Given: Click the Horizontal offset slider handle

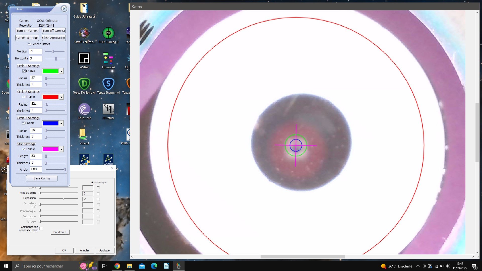Looking at the screenshot, I should (x=56, y=59).
